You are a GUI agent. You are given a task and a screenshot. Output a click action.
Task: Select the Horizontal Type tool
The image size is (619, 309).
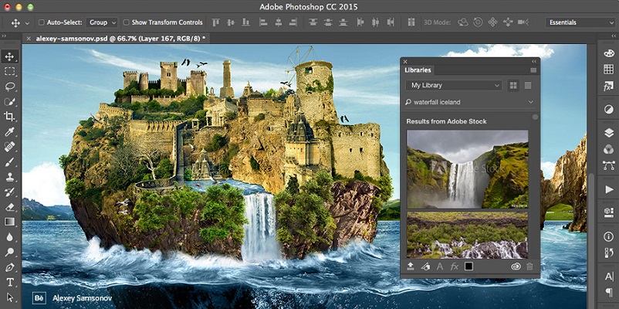(9, 282)
